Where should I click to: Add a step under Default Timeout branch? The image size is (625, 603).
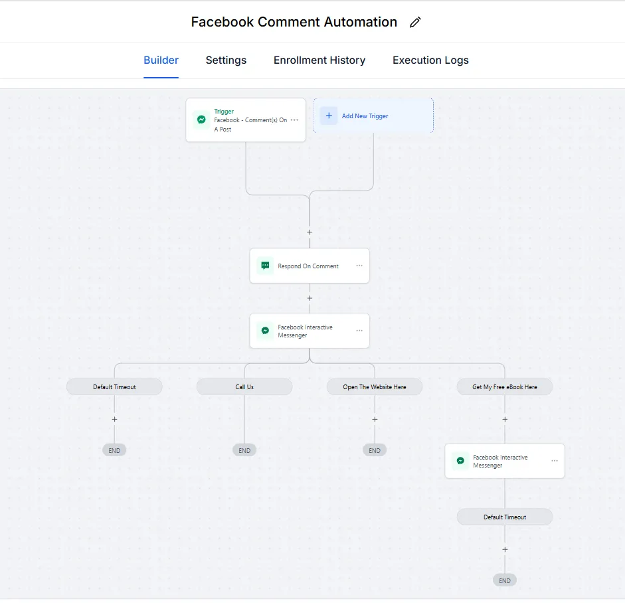[x=114, y=419]
